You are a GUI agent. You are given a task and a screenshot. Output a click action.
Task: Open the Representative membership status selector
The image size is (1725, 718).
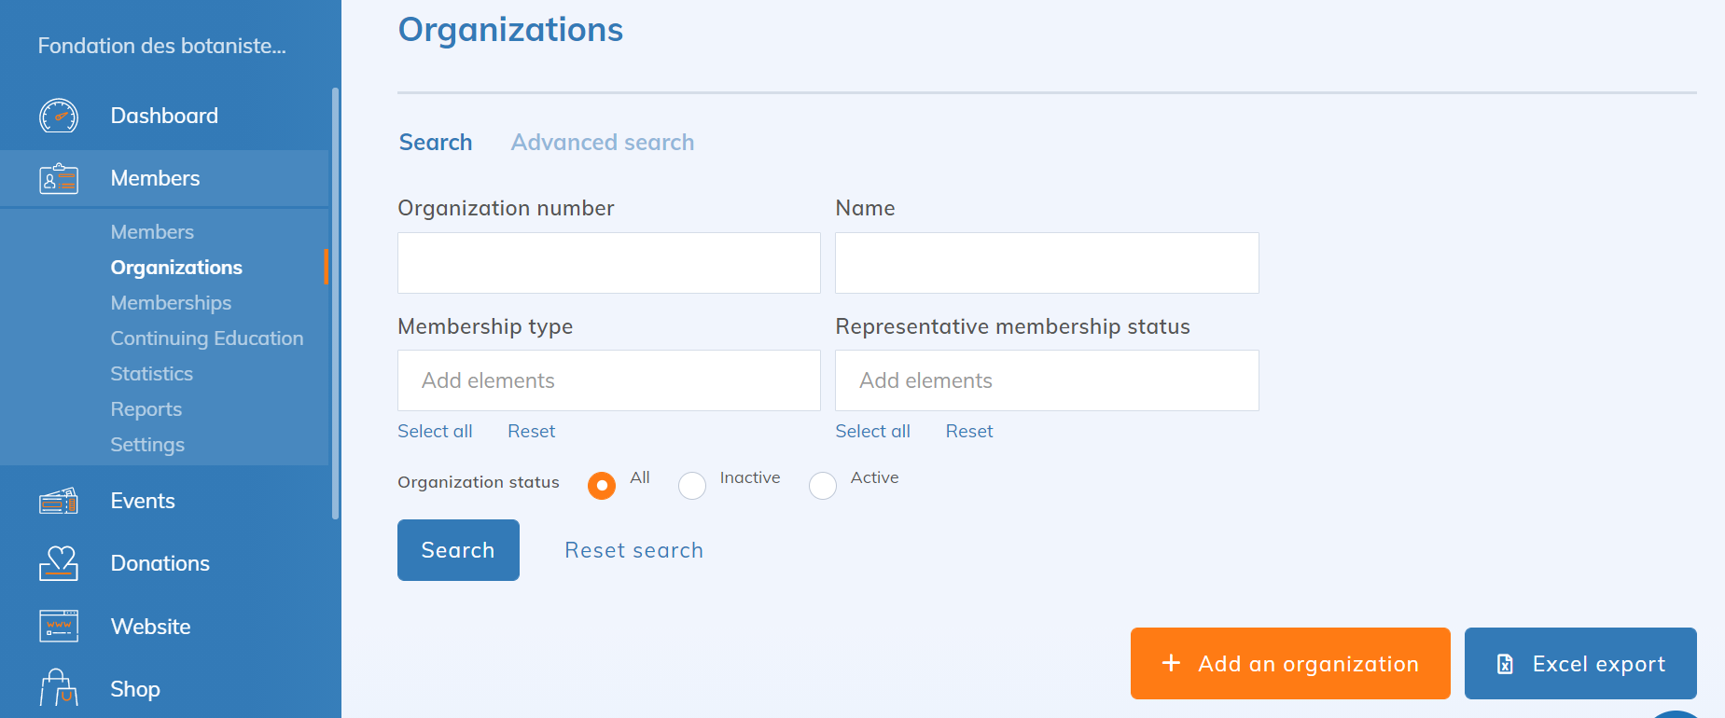(x=1046, y=380)
